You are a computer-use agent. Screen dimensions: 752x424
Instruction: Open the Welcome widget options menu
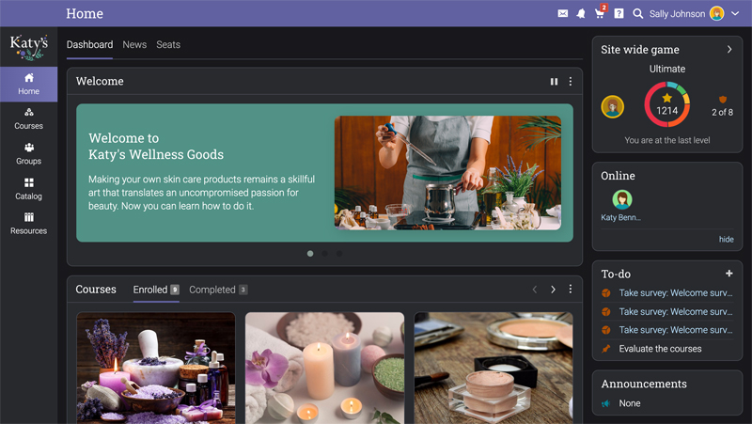click(x=571, y=82)
